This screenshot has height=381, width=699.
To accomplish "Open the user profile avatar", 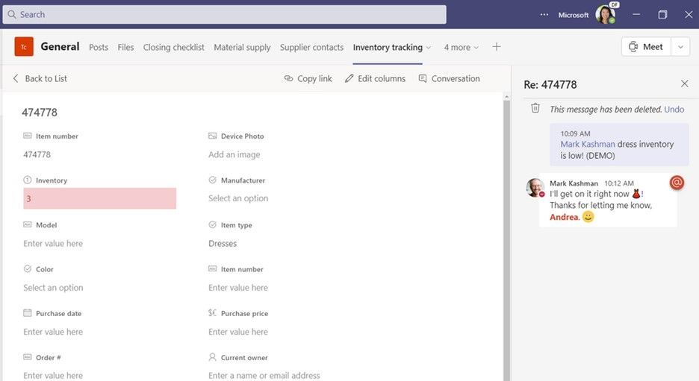I will tap(605, 15).
